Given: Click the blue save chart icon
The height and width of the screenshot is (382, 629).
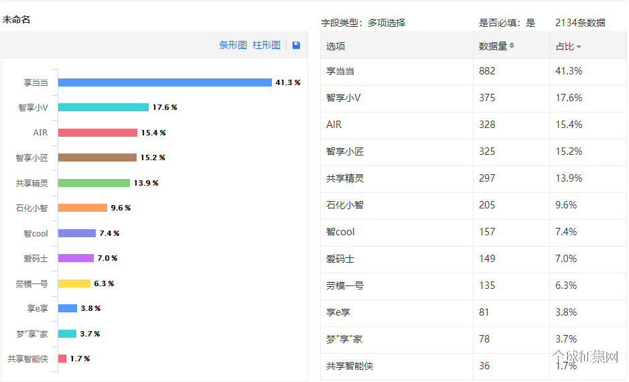Looking at the screenshot, I should 296,45.
